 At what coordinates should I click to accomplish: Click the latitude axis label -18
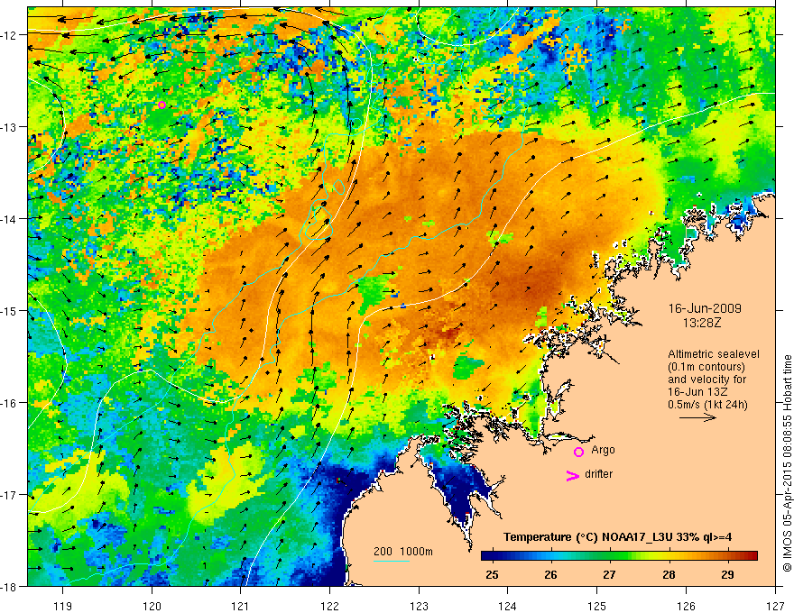coord(9,587)
